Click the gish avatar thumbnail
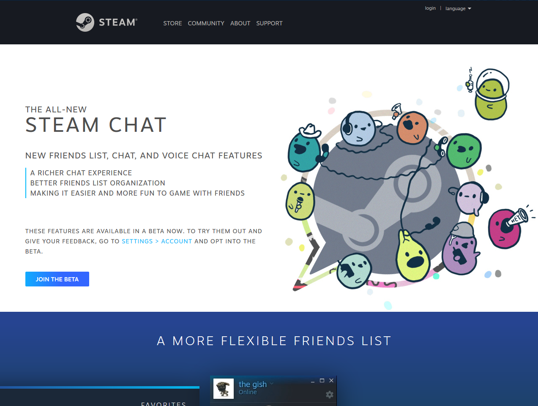 click(224, 389)
